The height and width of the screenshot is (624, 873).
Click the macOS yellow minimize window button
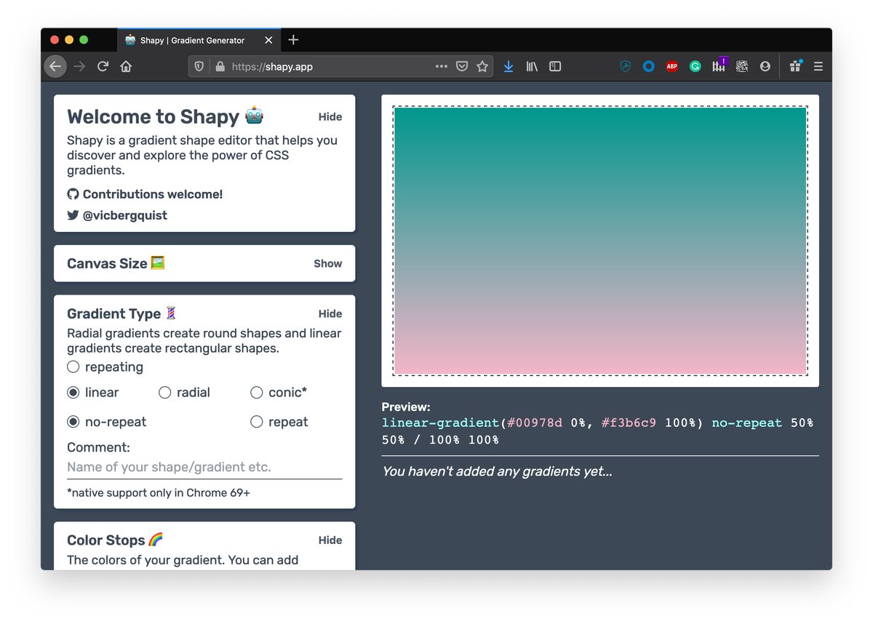click(x=69, y=40)
